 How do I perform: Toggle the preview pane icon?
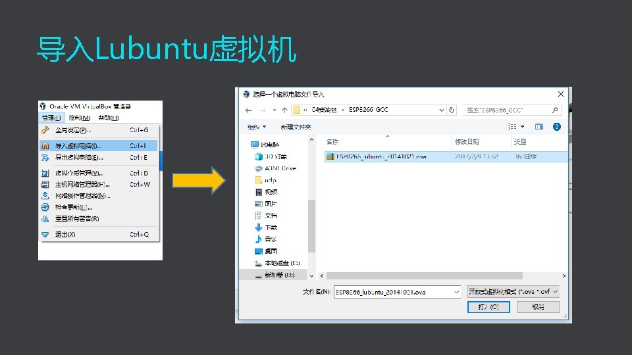pos(539,126)
